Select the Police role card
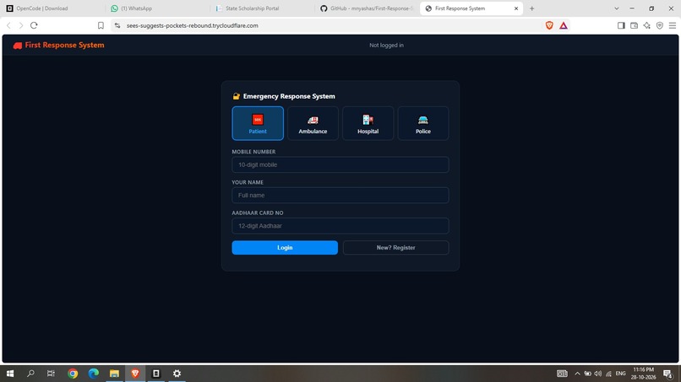The width and height of the screenshot is (681, 382). (x=423, y=123)
